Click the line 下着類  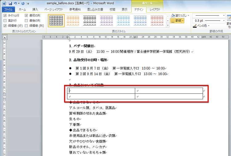pyautogui.click(x=75, y=124)
